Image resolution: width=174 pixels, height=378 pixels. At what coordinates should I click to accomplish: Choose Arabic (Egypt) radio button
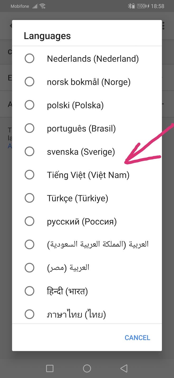pyautogui.click(x=29, y=268)
